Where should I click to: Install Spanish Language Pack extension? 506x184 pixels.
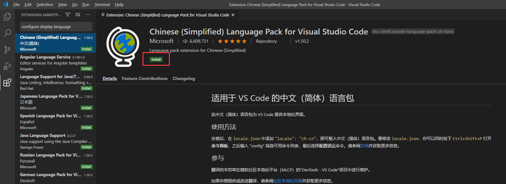tap(87, 127)
